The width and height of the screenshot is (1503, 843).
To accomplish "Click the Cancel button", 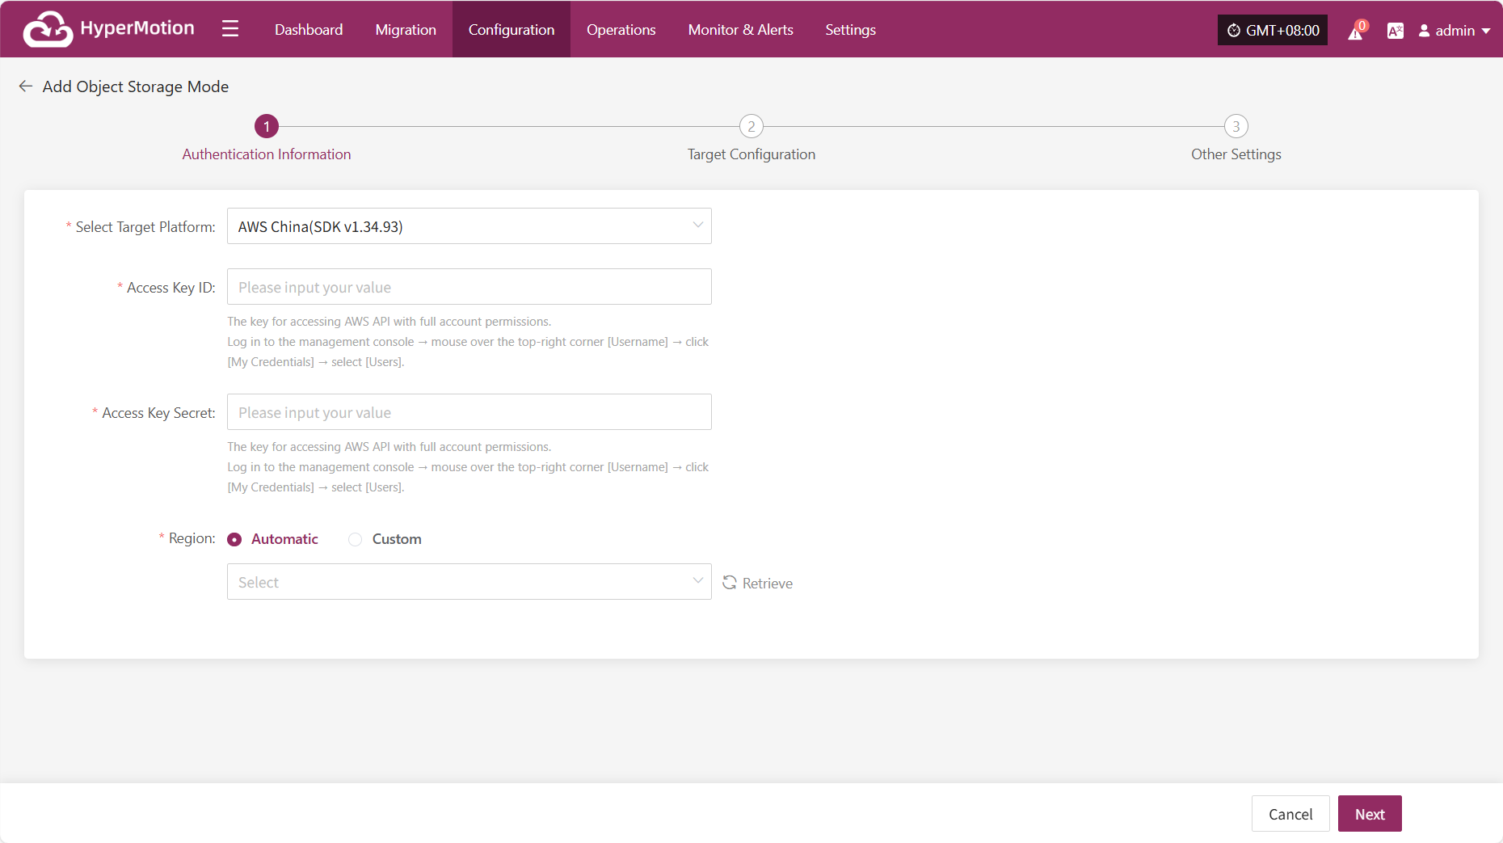I will point(1290,814).
